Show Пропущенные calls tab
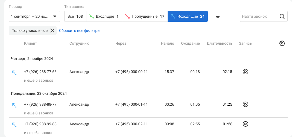This screenshot has width=292, height=137. [x=145, y=16]
